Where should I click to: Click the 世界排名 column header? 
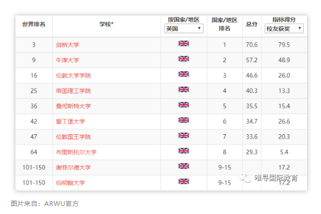(34, 25)
